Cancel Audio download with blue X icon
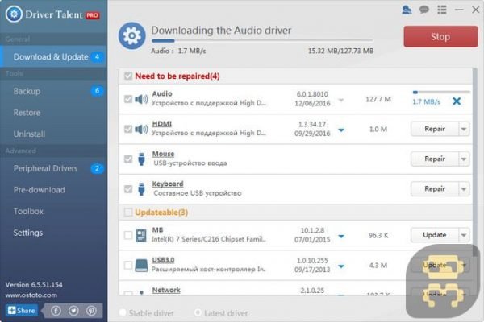 coord(457,101)
